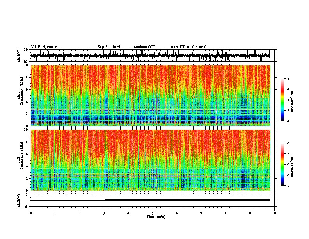Image resolution: width=309 pixels, height=239 pixels.
Task: Click the "-5" label on ch.2 colorbar
Action: click(288, 164)
